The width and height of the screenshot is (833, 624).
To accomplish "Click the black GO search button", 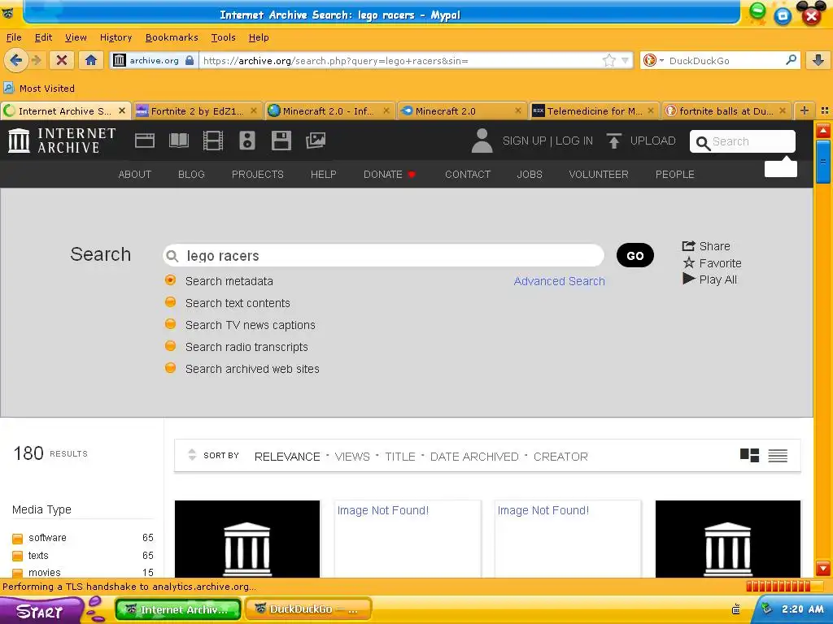I will tap(635, 255).
